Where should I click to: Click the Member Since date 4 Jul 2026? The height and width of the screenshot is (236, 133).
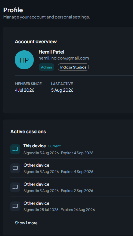click(x=25, y=90)
